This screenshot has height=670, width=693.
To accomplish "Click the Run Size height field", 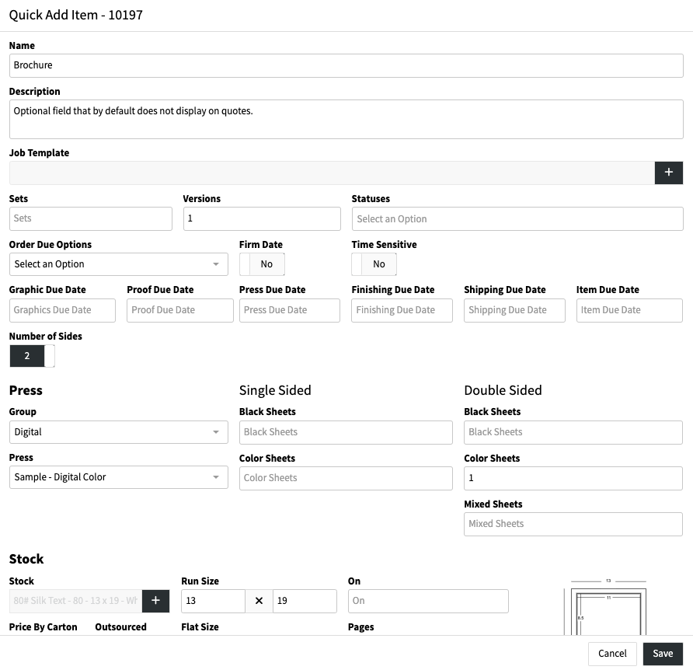I will (305, 601).
